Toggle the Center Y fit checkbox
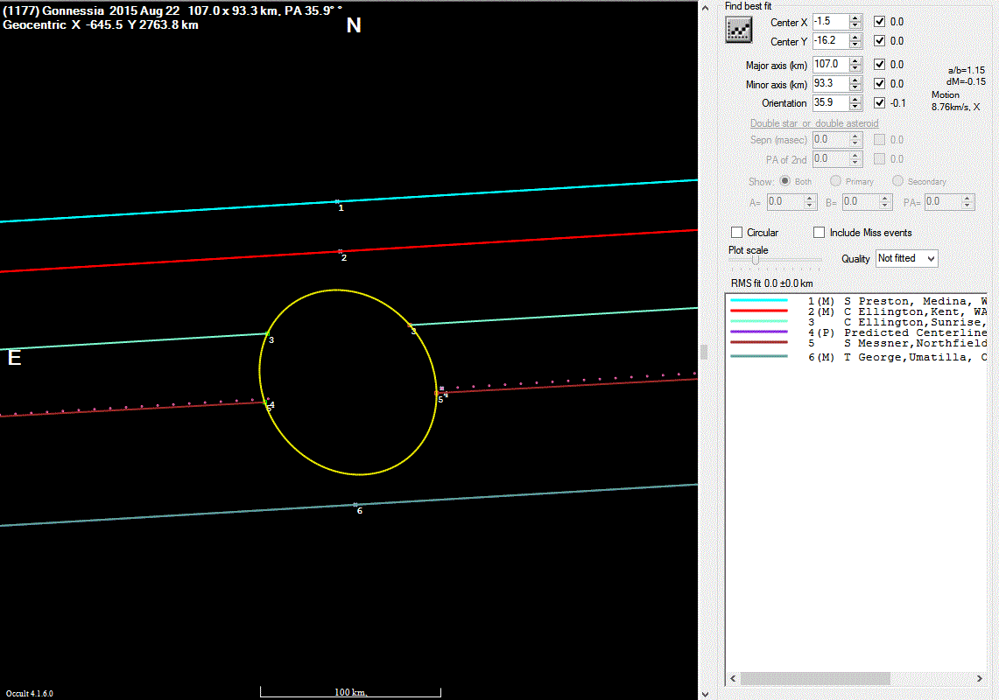Viewport: 999px width, 700px height. [879, 41]
